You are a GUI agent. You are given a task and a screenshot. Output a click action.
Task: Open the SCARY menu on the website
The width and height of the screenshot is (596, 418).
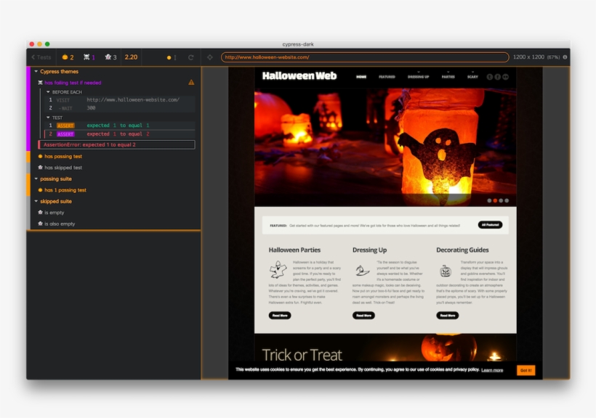pos(472,77)
